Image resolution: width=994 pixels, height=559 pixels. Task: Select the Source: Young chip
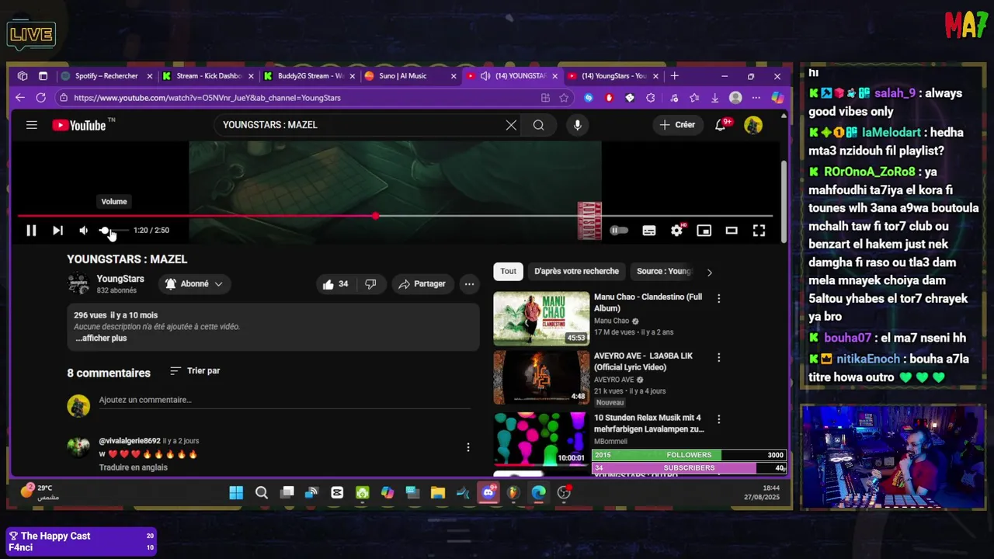(x=663, y=272)
